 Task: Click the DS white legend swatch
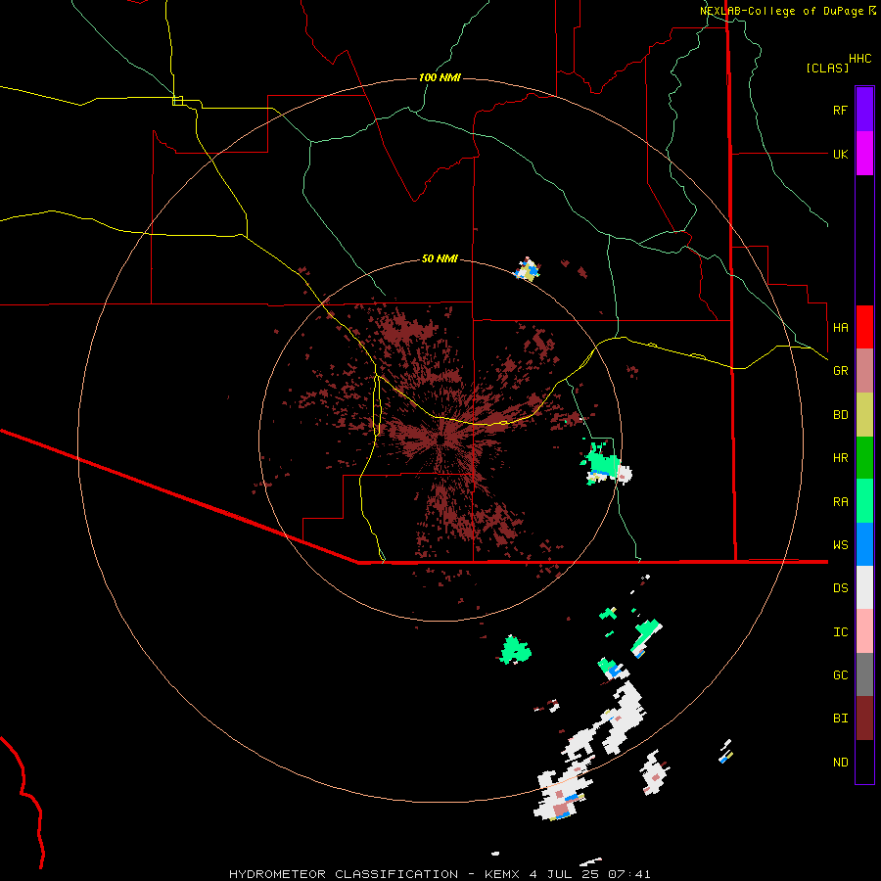[x=864, y=587]
